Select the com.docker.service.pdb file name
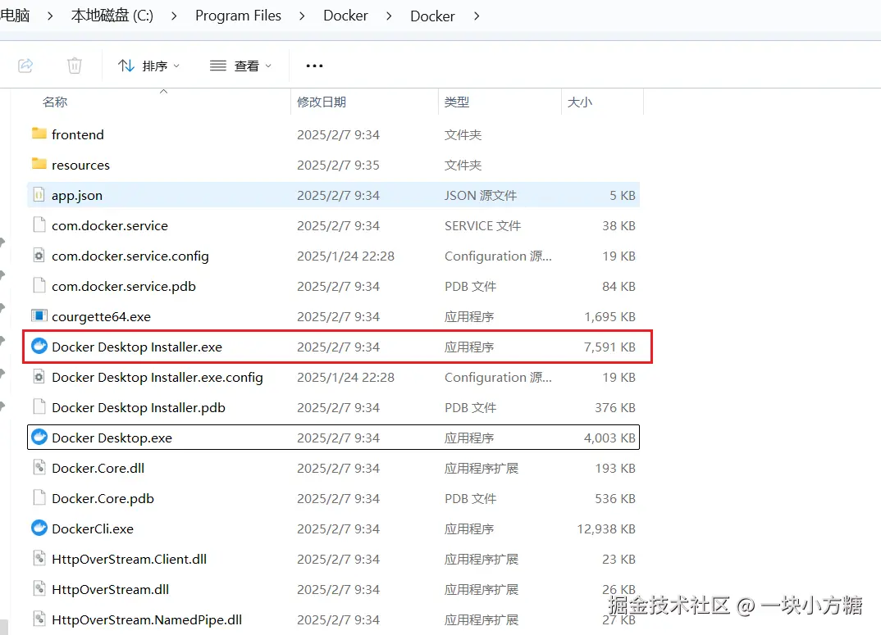The image size is (881, 635). tap(124, 286)
